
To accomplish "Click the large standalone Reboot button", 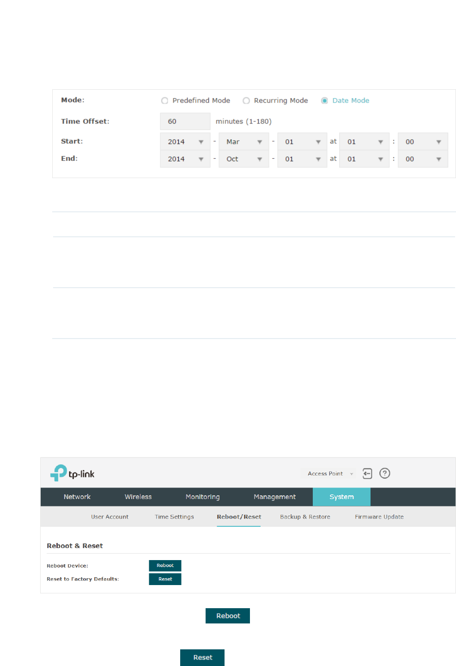I will (228, 616).
